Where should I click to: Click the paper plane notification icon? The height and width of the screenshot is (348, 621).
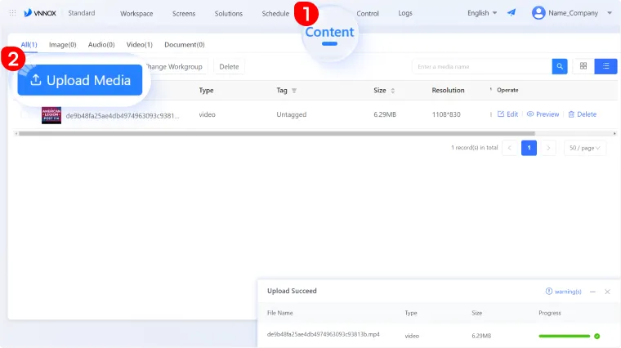tap(512, 13)
